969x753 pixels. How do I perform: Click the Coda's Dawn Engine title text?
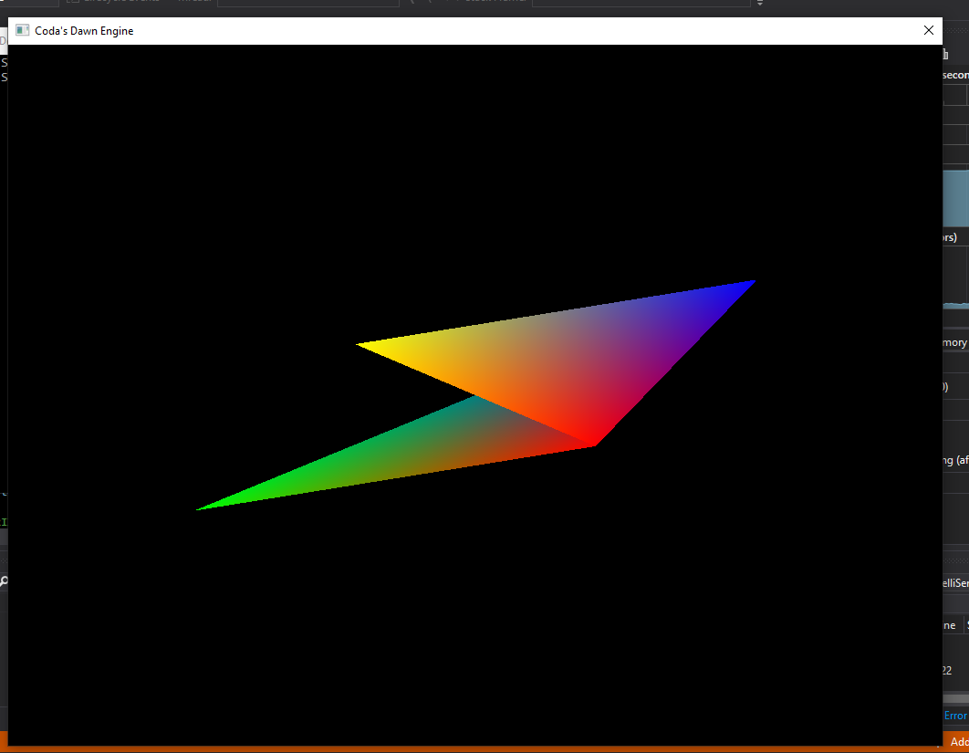click(84, 31)
